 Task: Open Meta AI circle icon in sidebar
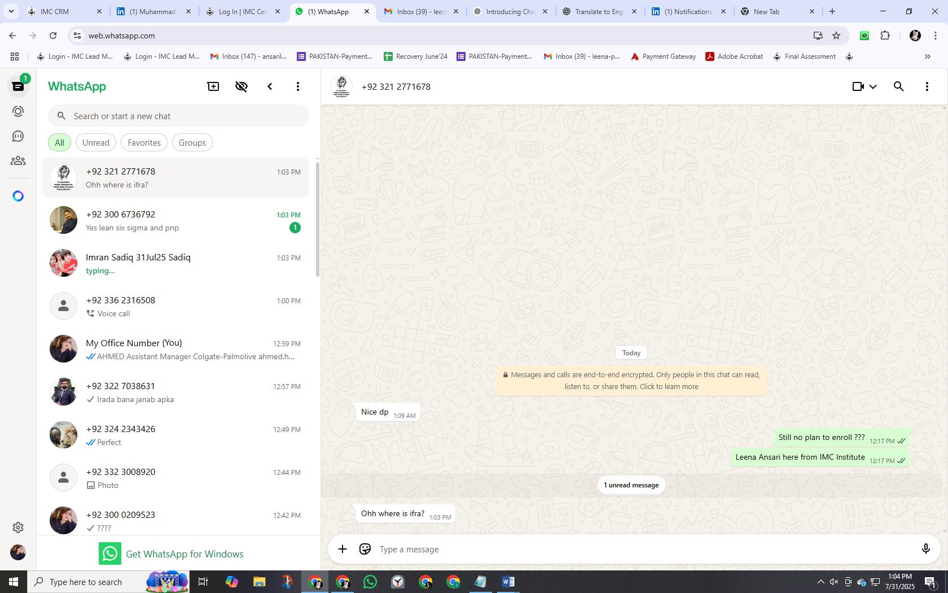pyautogui.click(x=18, y=196)
